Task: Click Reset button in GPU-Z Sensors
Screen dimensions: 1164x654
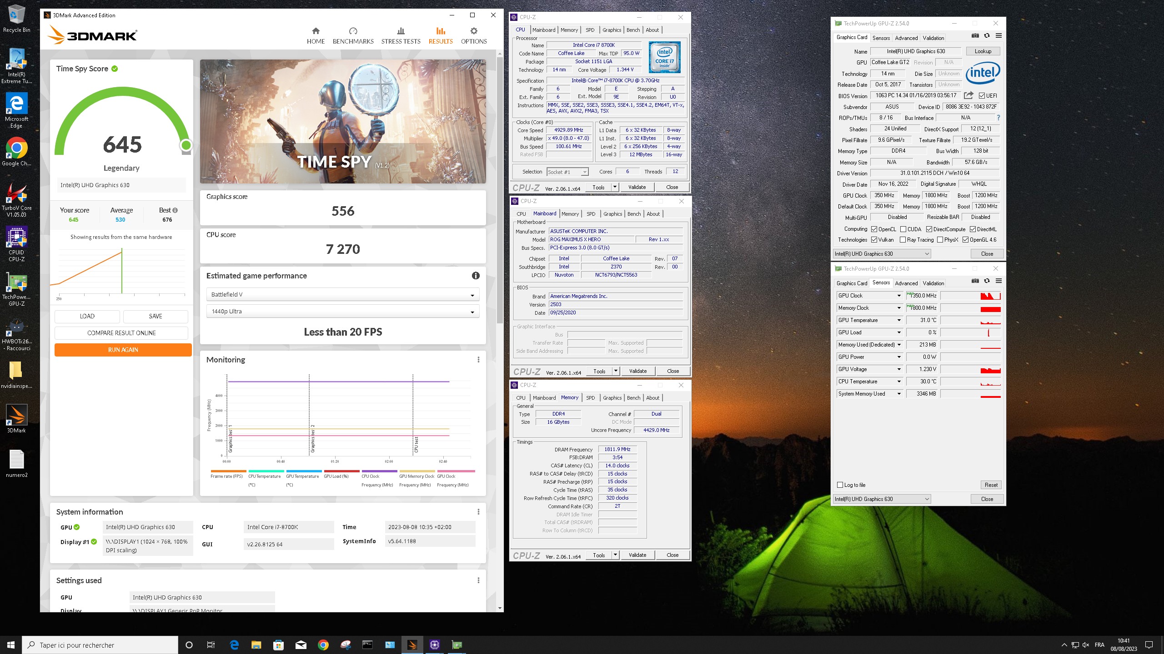Action: 991,485
